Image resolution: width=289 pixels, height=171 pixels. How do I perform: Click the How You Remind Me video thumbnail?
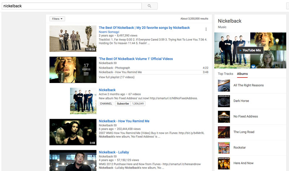tap(73, 132)
